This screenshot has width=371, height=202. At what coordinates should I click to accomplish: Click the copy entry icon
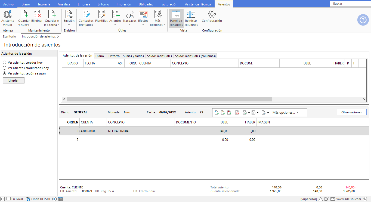pos(253,112)
